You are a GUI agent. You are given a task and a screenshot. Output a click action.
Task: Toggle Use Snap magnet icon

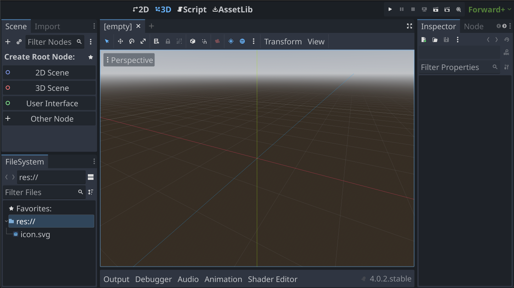pos(204,41)
